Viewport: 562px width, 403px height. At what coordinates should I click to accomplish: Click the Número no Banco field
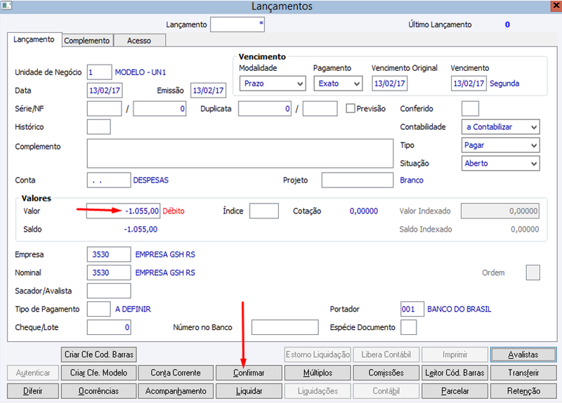[285, 327]
